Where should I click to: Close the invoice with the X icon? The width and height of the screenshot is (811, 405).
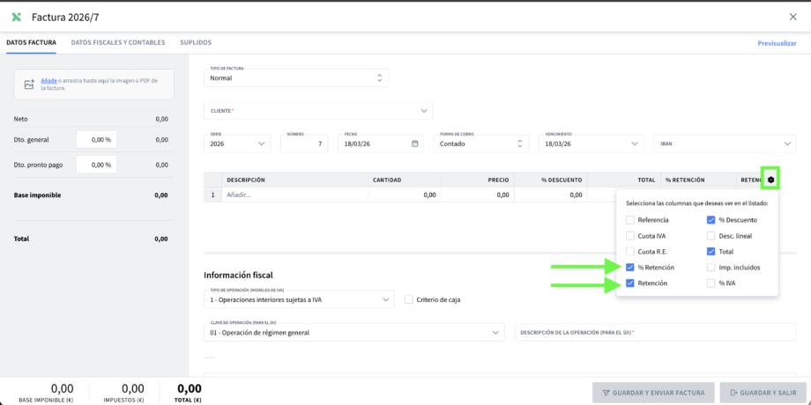(x=792, y=17)
